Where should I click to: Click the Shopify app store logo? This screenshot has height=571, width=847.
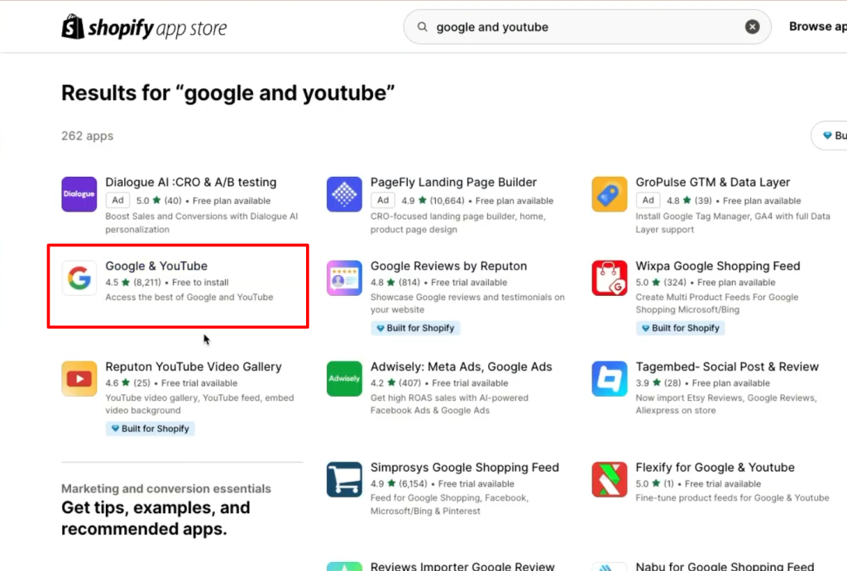(144, 27)
